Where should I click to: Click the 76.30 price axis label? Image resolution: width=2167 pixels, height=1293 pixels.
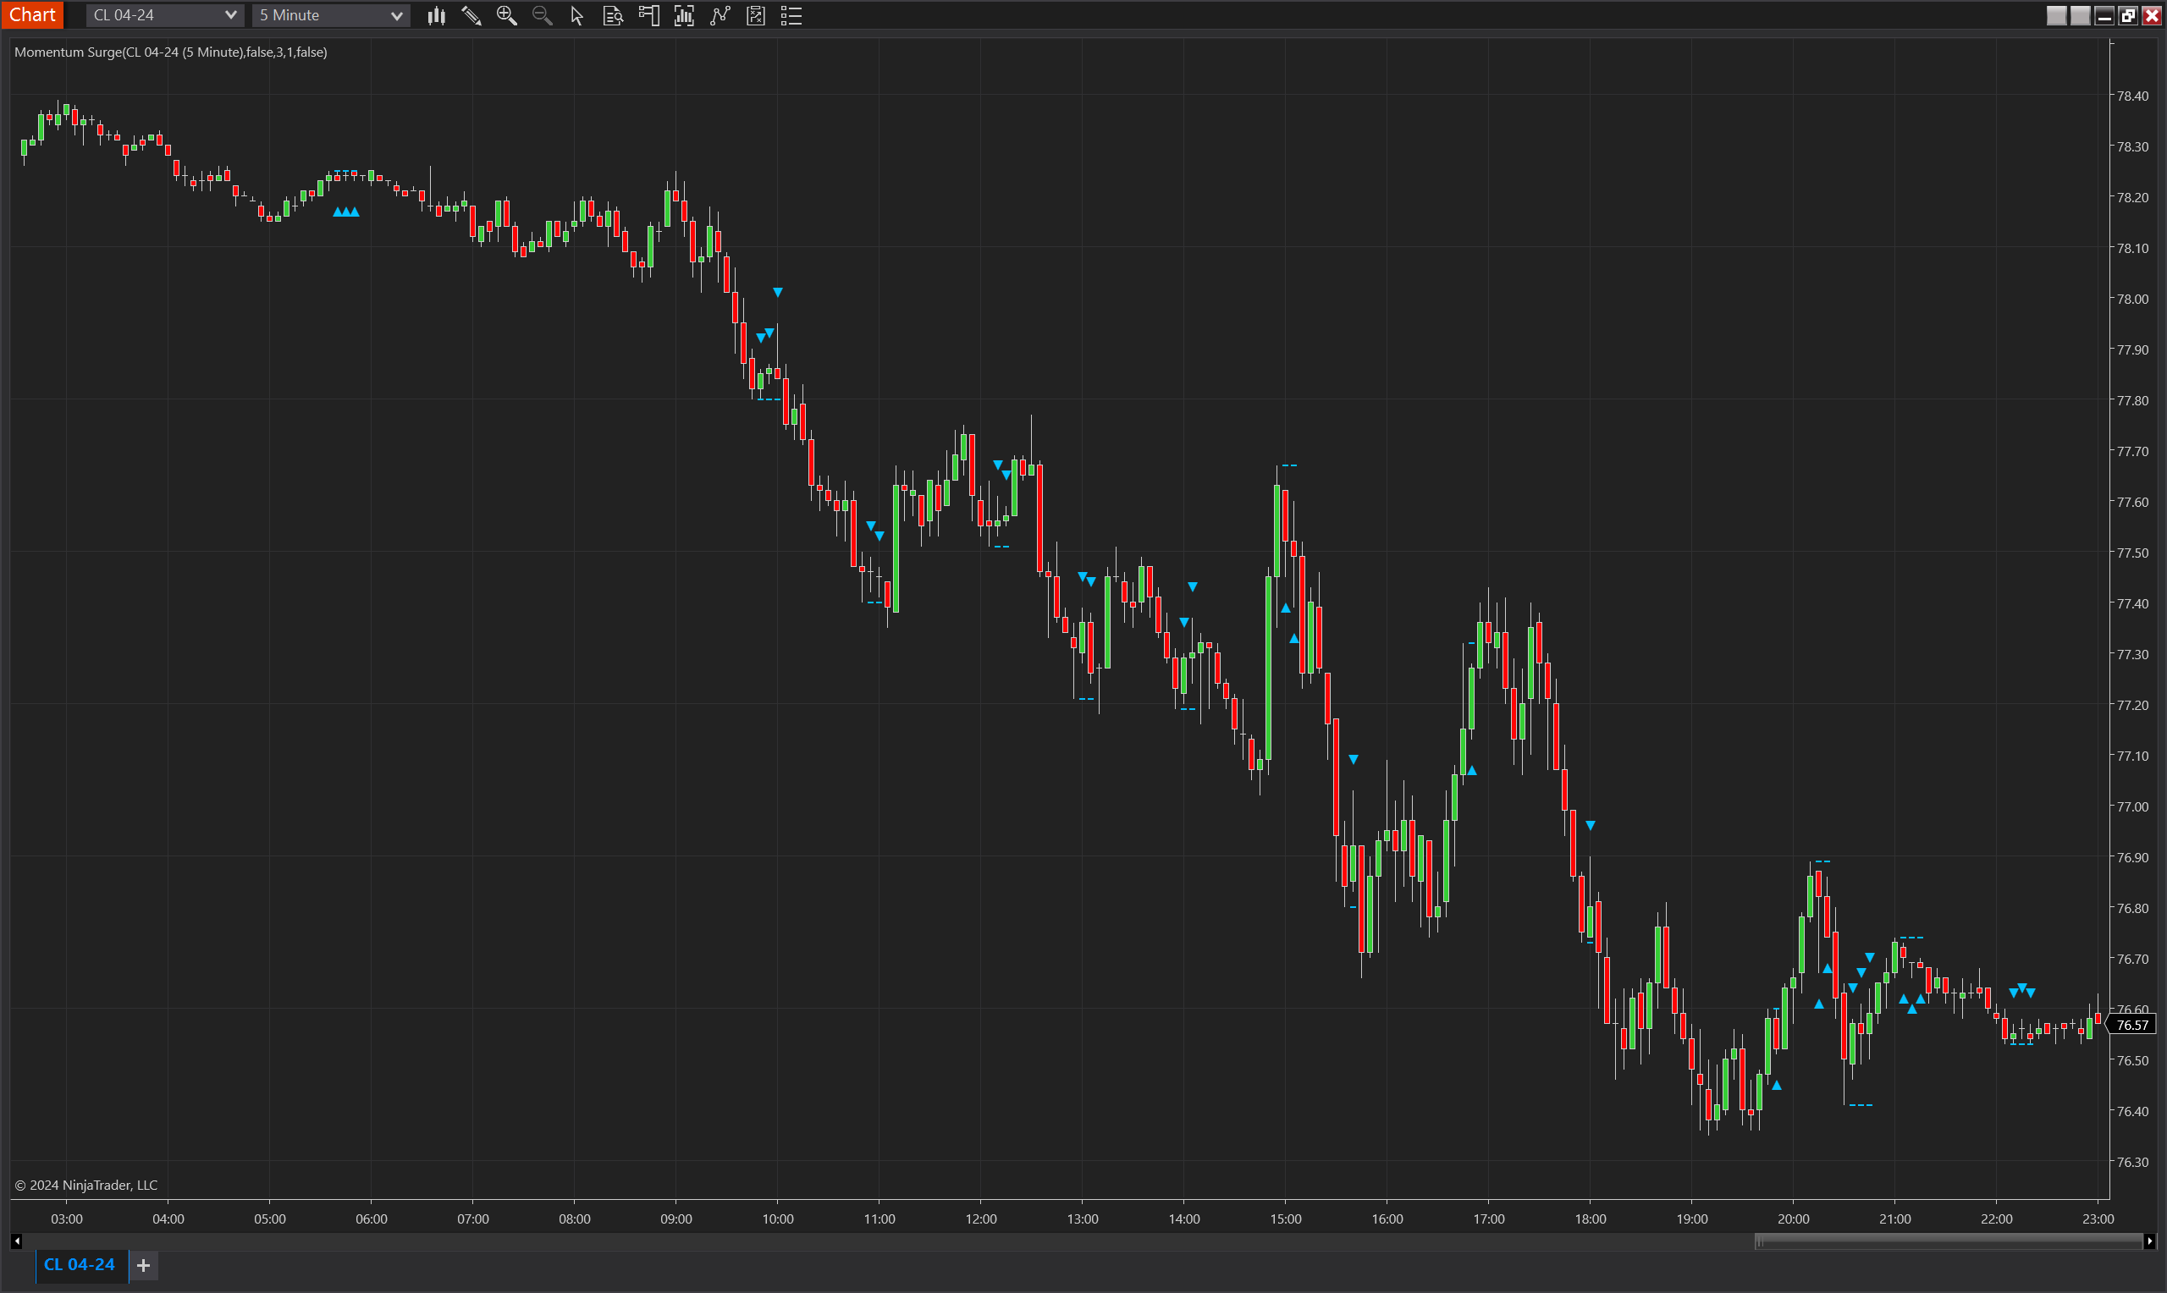click(2132, 1162)
